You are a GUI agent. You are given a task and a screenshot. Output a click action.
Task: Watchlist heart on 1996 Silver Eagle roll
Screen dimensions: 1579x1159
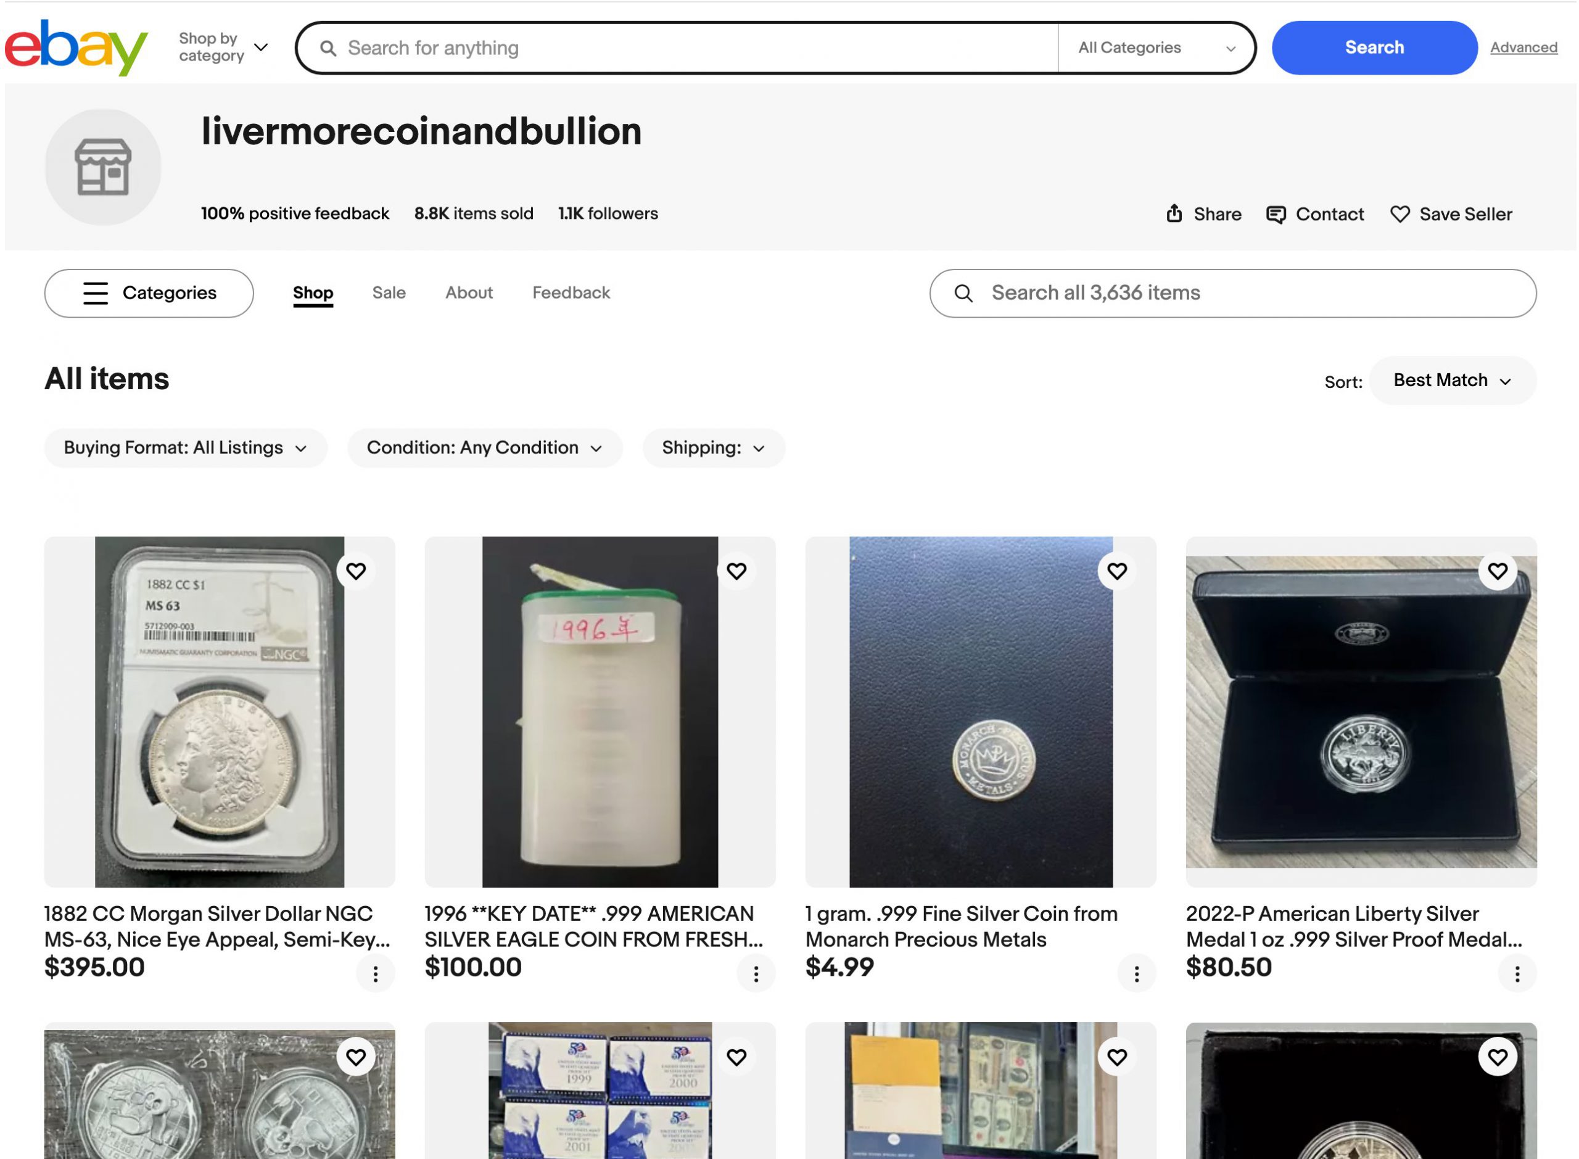point(736,571)
